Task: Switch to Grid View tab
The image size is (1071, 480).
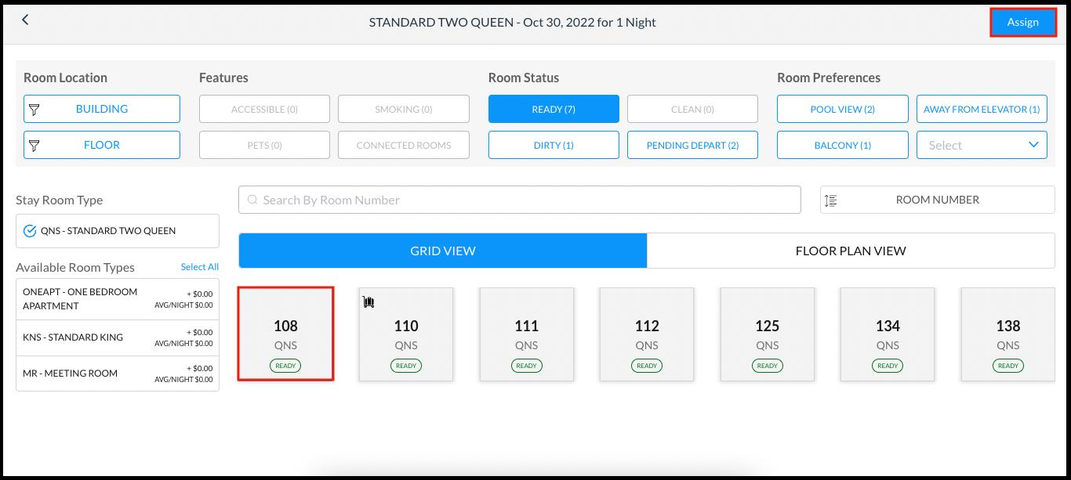Action: click(x=443, y=251)
